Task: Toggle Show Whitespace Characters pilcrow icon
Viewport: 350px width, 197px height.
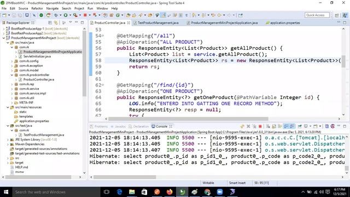Action: [186, 15]
